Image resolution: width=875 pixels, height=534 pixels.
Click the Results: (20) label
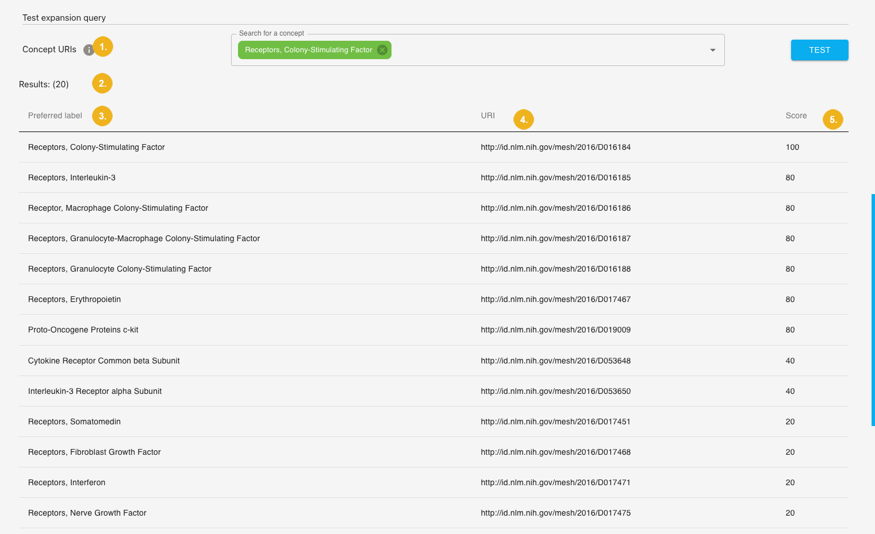(x=44, y=84)
